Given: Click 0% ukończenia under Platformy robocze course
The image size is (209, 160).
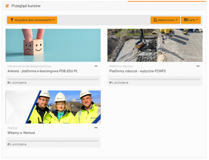Looking at the screenshot, I should [x=119, y=83].
